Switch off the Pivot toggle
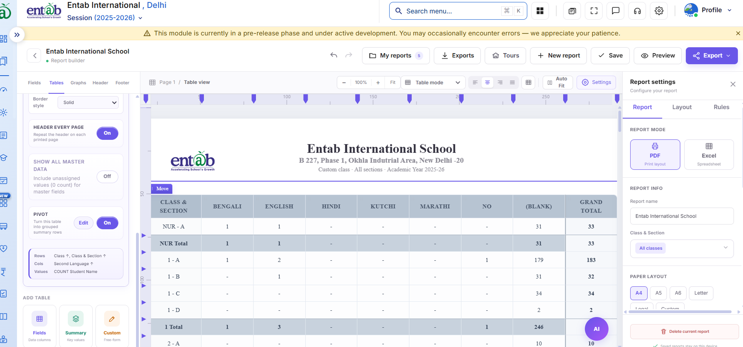Screen dimensions: 743x347 [x=107, y=223]
